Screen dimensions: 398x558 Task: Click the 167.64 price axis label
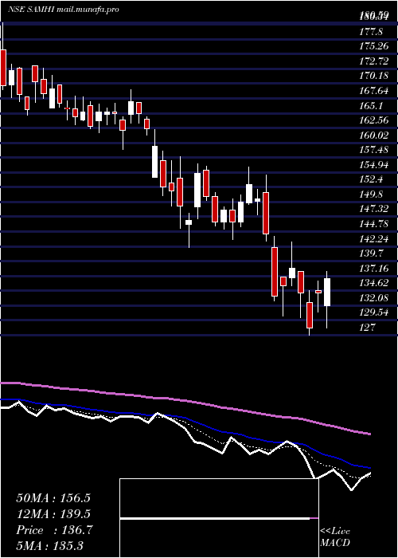click(x=374, y=91)
